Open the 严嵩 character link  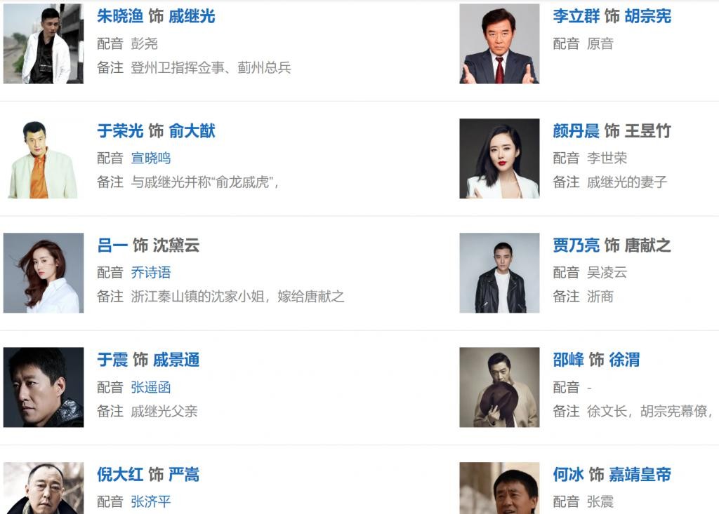point(184,475)
